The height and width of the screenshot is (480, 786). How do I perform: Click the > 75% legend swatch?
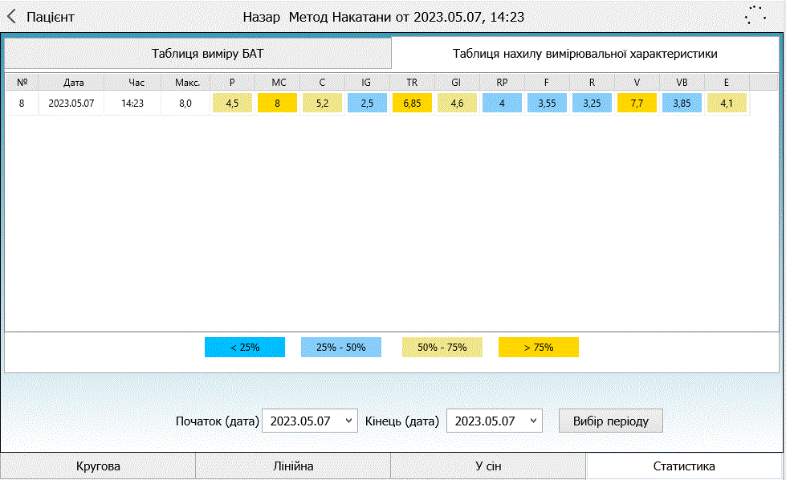539,348
